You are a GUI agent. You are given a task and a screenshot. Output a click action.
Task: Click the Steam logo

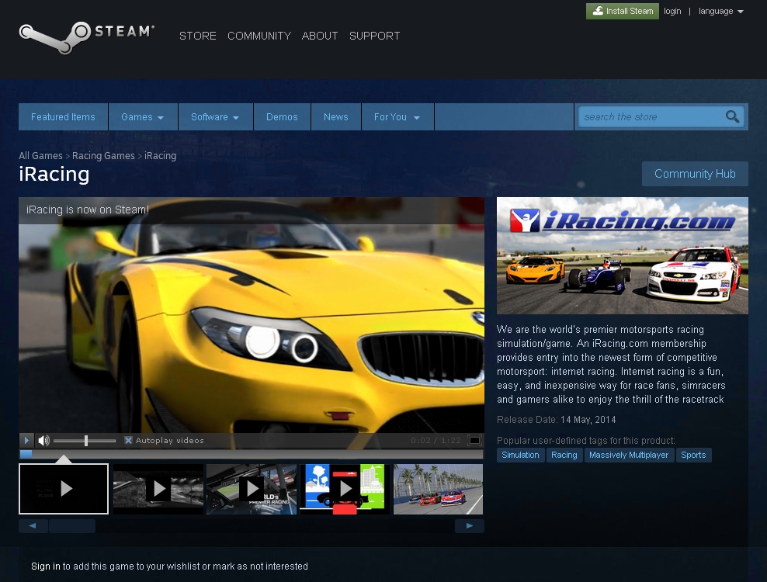tap(87, 37)
